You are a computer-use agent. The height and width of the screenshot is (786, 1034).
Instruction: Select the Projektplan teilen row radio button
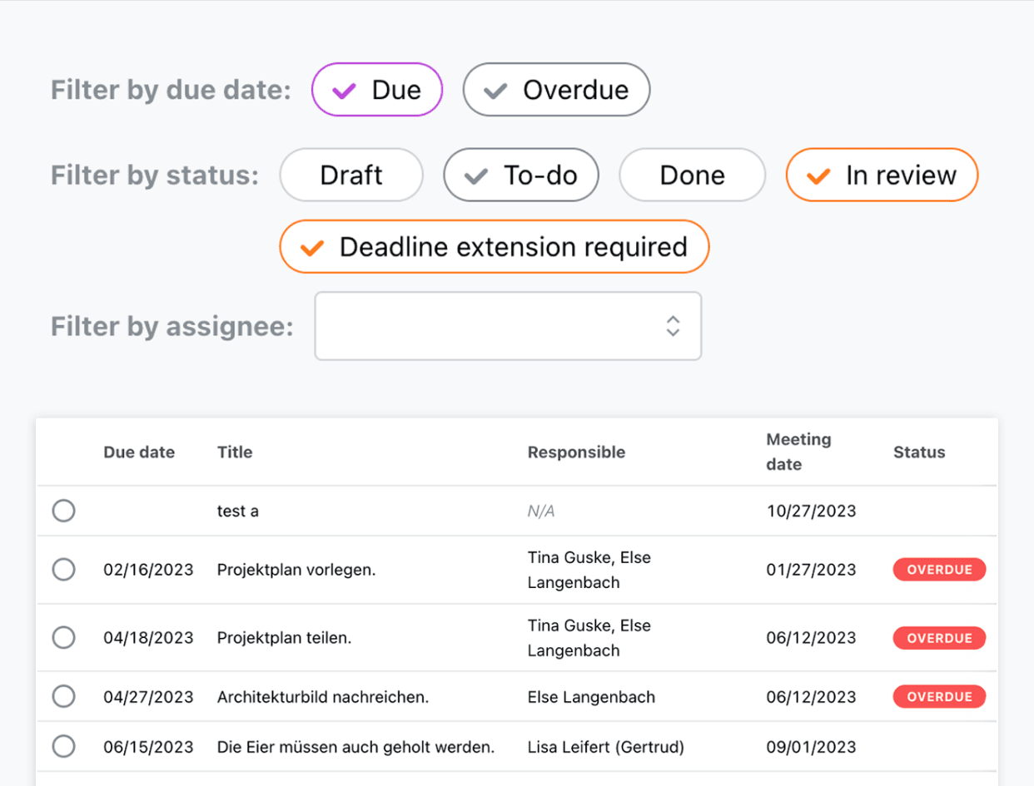(64, 638)
